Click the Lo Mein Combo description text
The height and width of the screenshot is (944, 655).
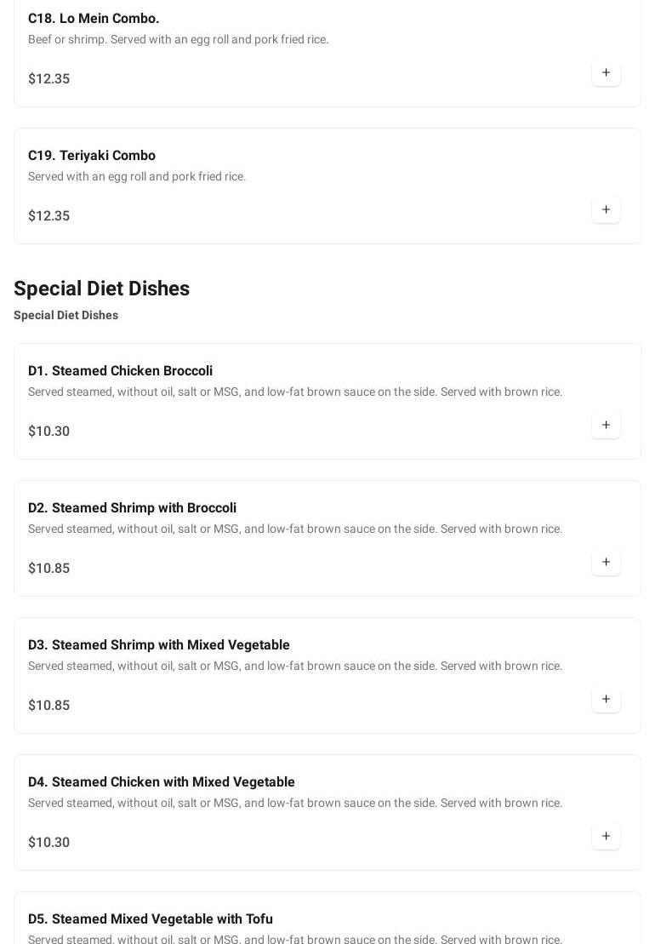coord(178,39)
